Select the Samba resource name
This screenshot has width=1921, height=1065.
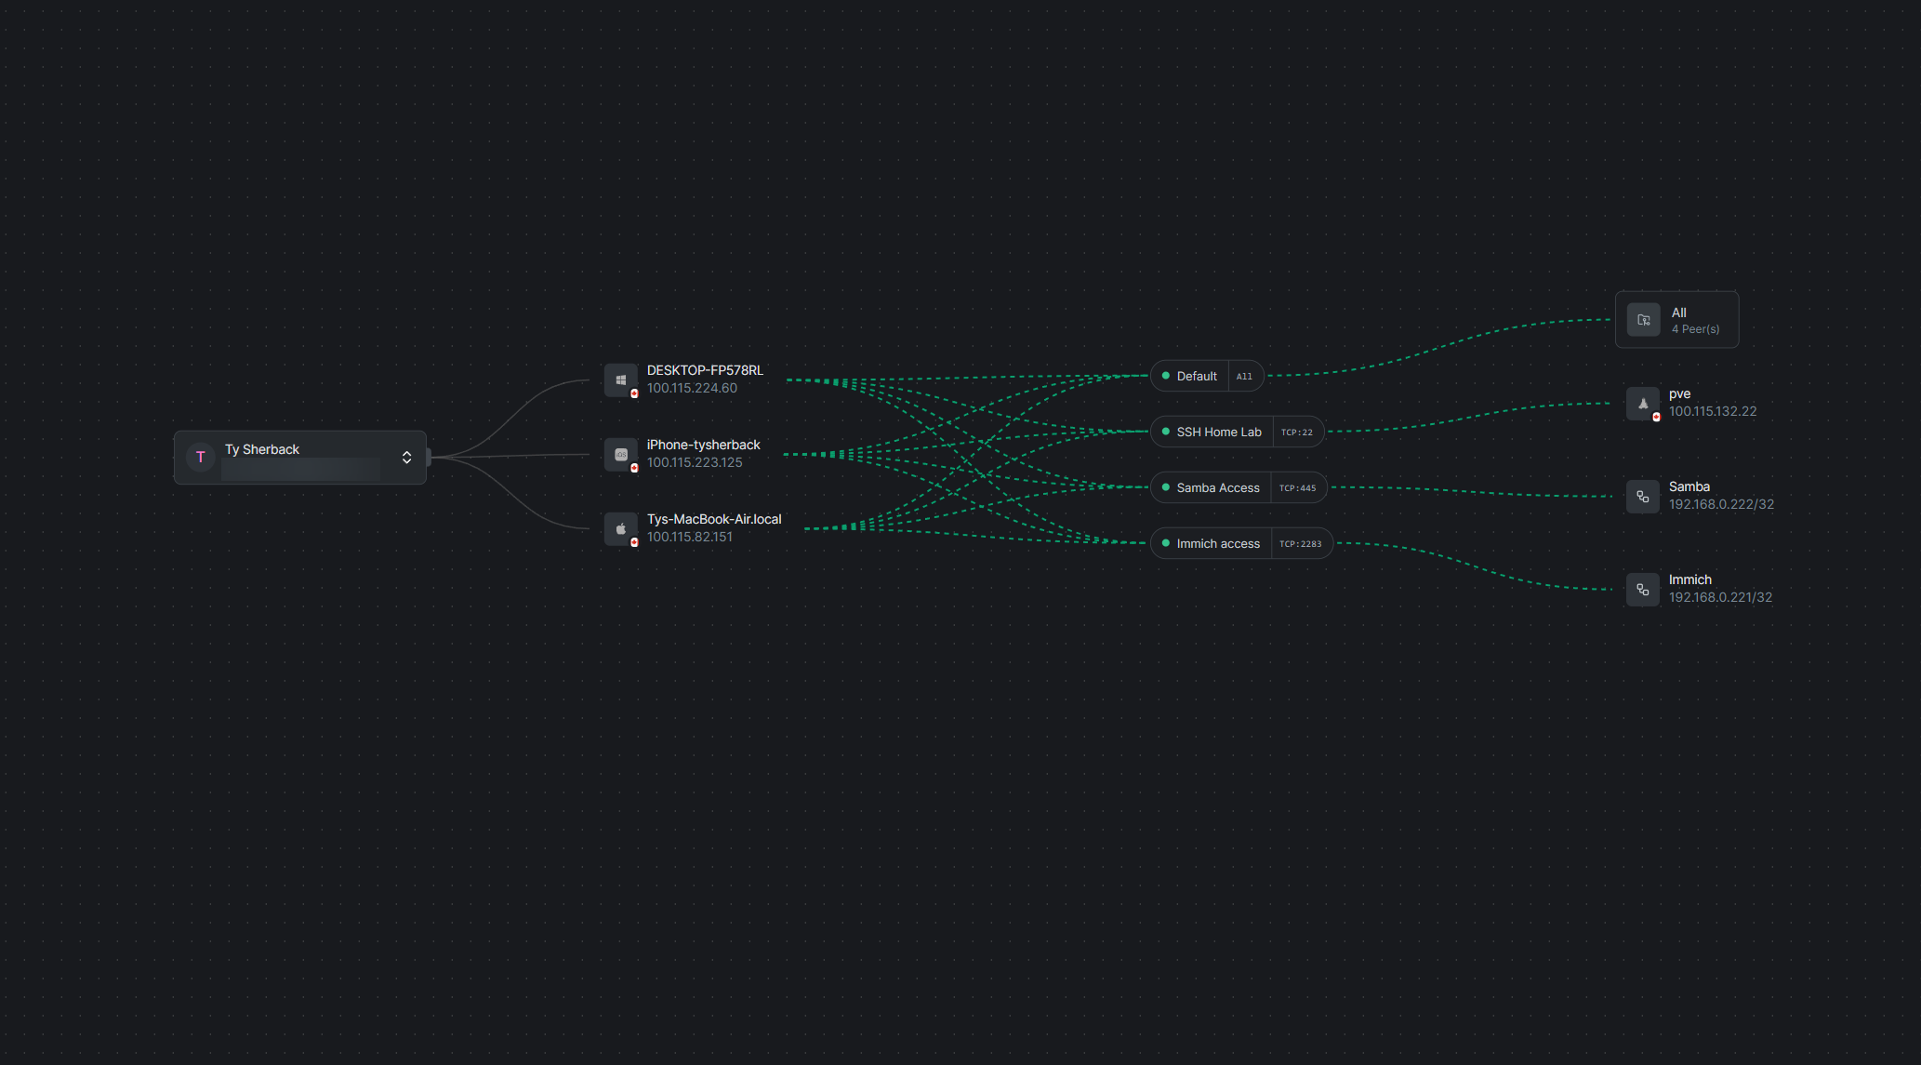tap(1689, 486)
